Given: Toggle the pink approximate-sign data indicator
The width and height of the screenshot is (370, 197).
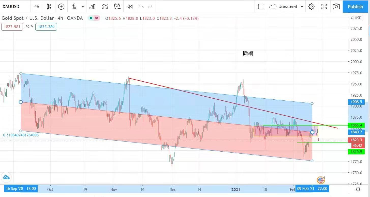Looking at the screenshot, I should coord(97,18).
